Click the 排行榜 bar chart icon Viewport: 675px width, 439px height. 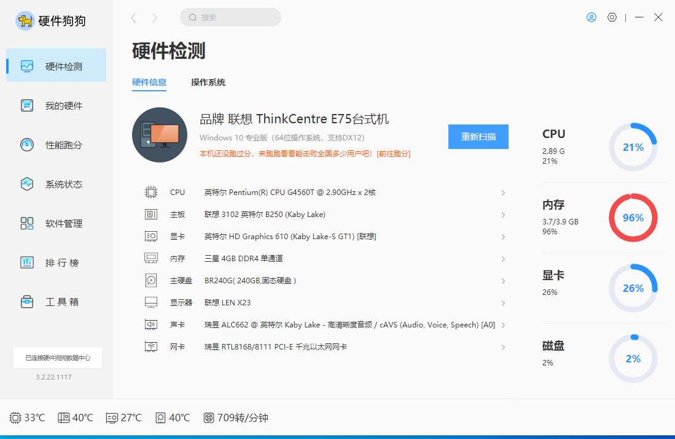26,262
